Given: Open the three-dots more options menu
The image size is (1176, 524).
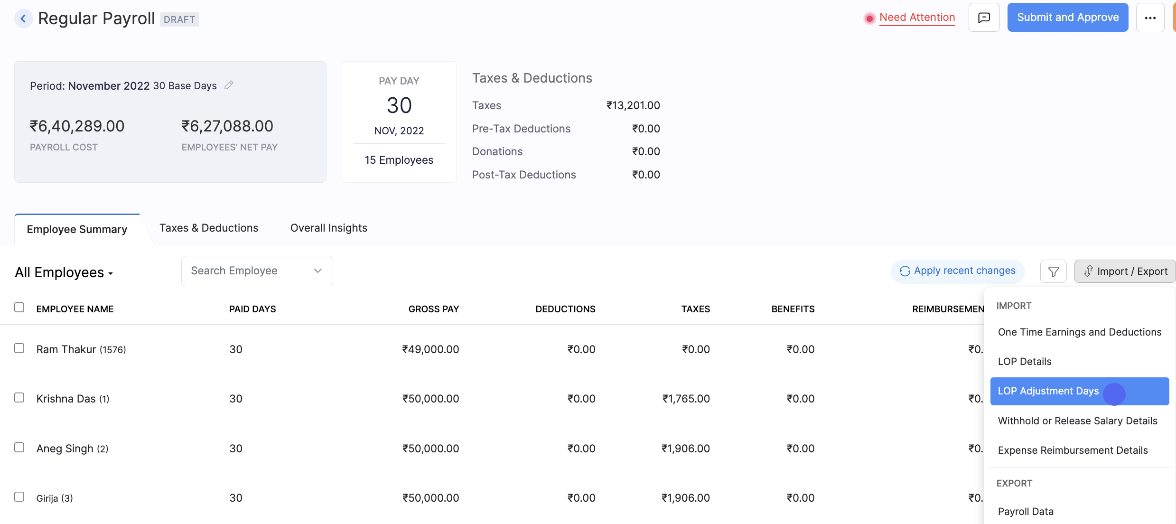Looking at the screenshot, I should tap(1150, 18).
